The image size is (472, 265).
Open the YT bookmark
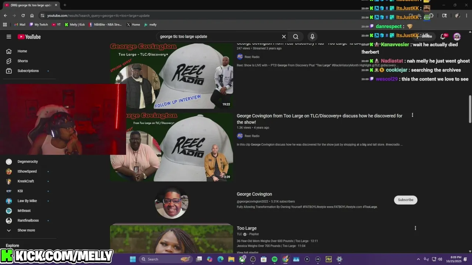56,25
